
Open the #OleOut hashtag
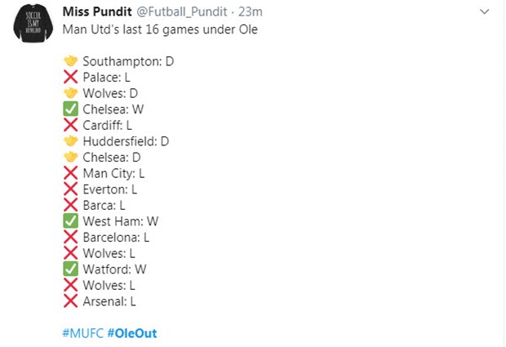tap(132, 333)
